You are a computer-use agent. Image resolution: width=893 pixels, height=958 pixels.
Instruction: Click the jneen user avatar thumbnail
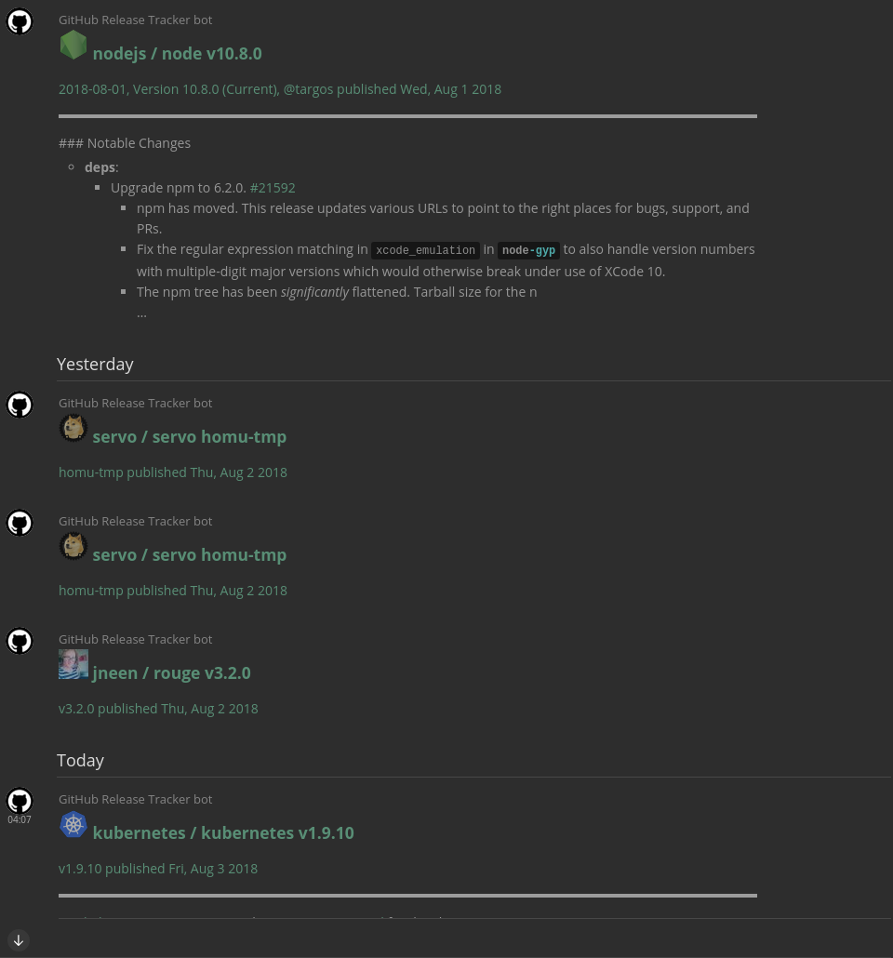point(73,664)
